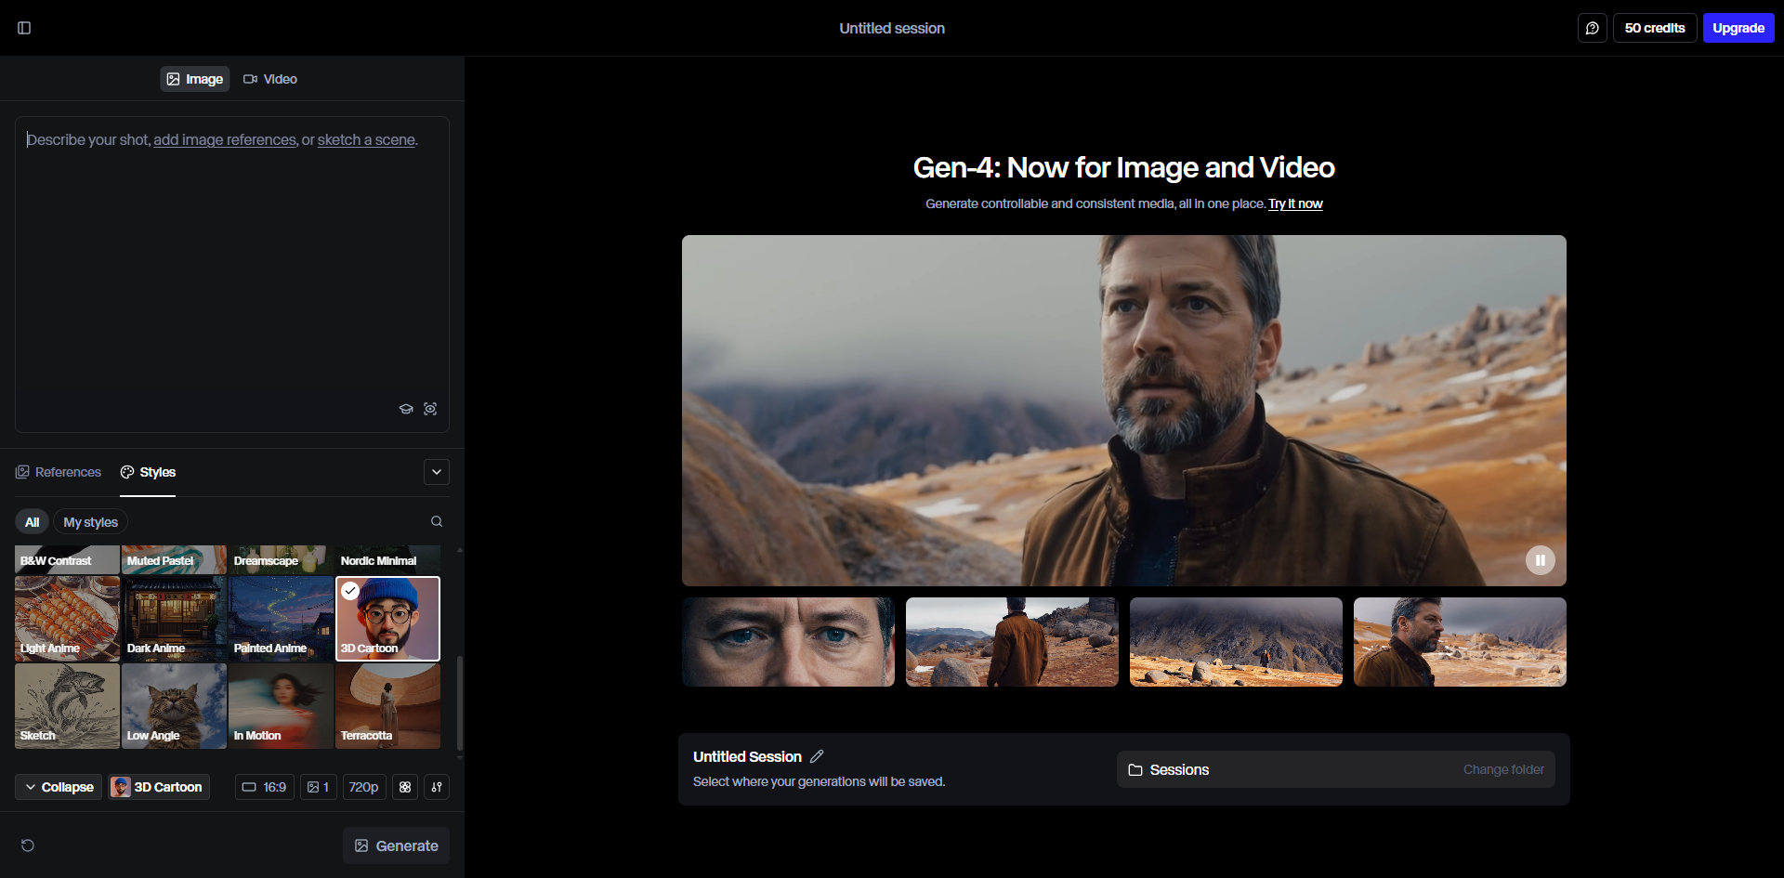Open the References tab

click(59, 472)
